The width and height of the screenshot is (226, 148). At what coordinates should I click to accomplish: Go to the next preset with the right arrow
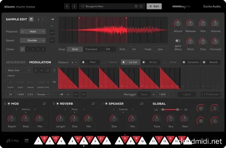click(x=74, y=6)
